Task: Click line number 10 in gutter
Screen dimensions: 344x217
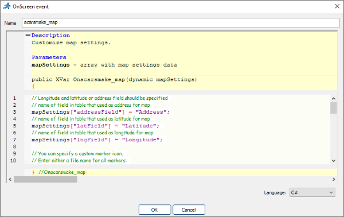Action: click(13, 161)
